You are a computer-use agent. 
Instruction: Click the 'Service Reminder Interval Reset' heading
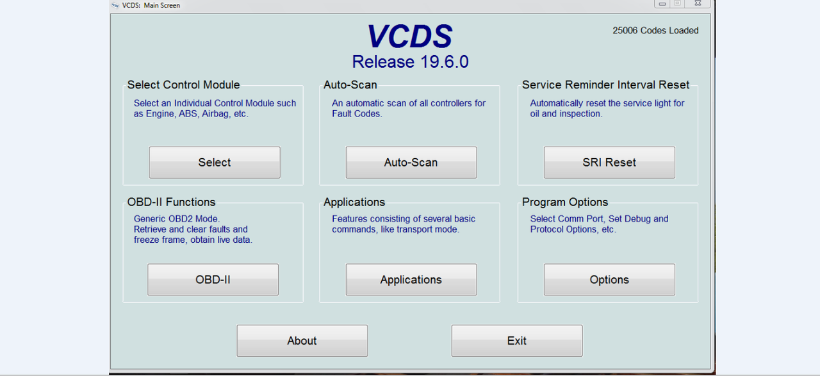[606, 85]
